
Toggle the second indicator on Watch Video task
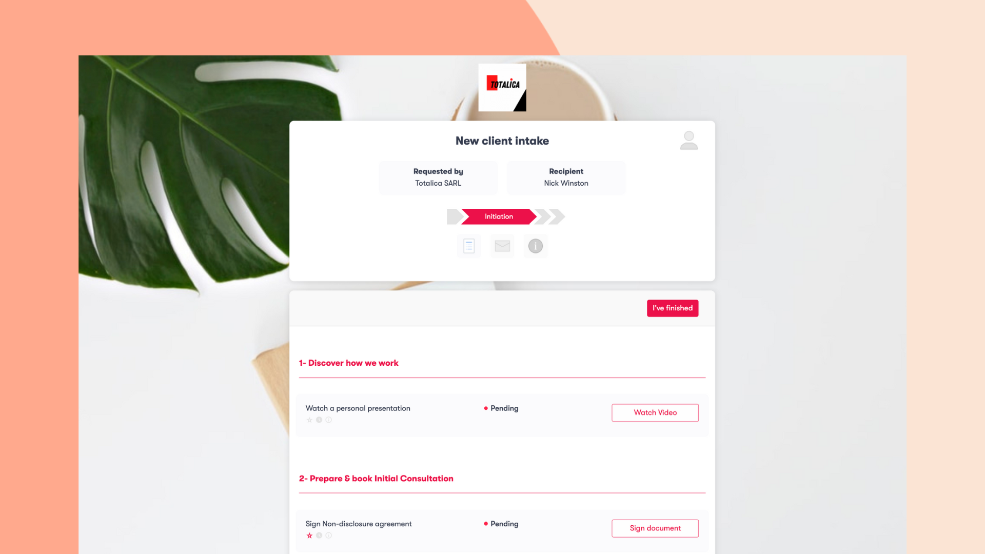tap(319, 420)
